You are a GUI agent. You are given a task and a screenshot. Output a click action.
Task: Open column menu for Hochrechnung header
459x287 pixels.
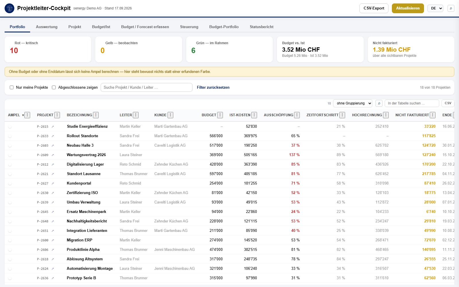pyautogui.click(x=386, y=115)
